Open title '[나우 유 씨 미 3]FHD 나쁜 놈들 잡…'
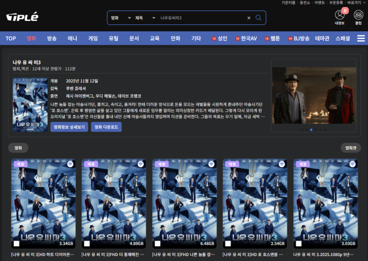Image resolution: width=368 pixels, height=261 pixels. click(183, 255)
